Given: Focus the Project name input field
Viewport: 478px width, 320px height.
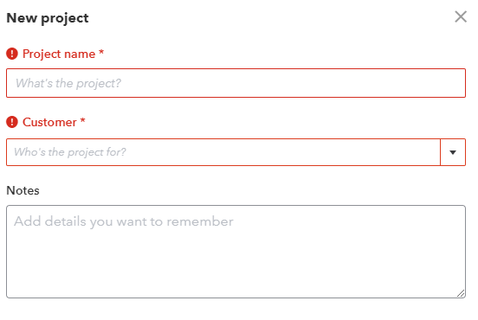Looking at the screenshot, I should [x=236, y=83].
